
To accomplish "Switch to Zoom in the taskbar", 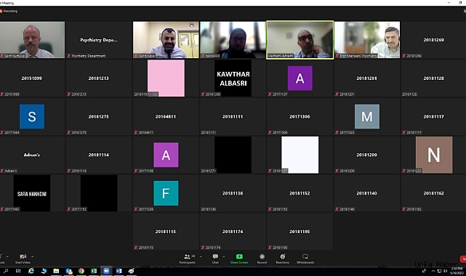I will click(x=106, y=271).
